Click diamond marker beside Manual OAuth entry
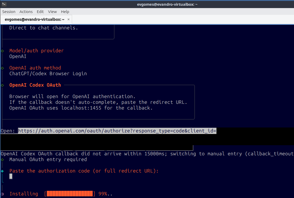 click(x=2, y=159)
